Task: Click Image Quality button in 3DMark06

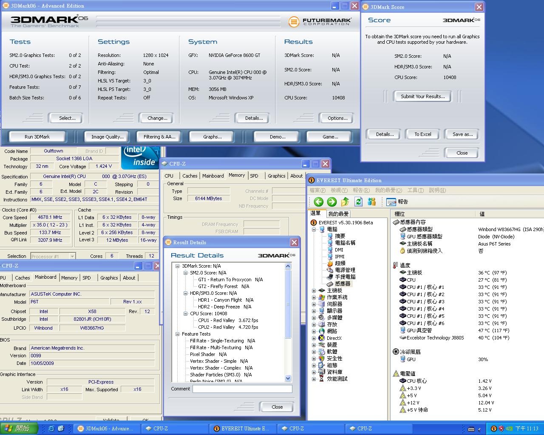Action: coord(108,137)
